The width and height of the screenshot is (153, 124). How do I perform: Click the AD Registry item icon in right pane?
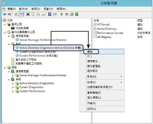[95, 37]
